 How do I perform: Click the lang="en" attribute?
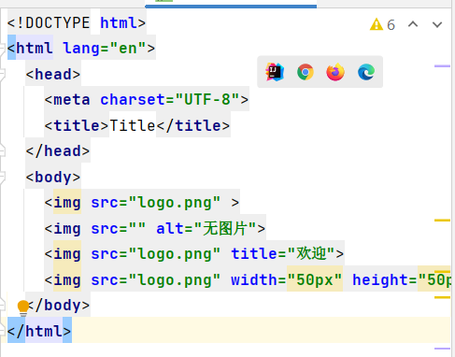tap(105, 49)
